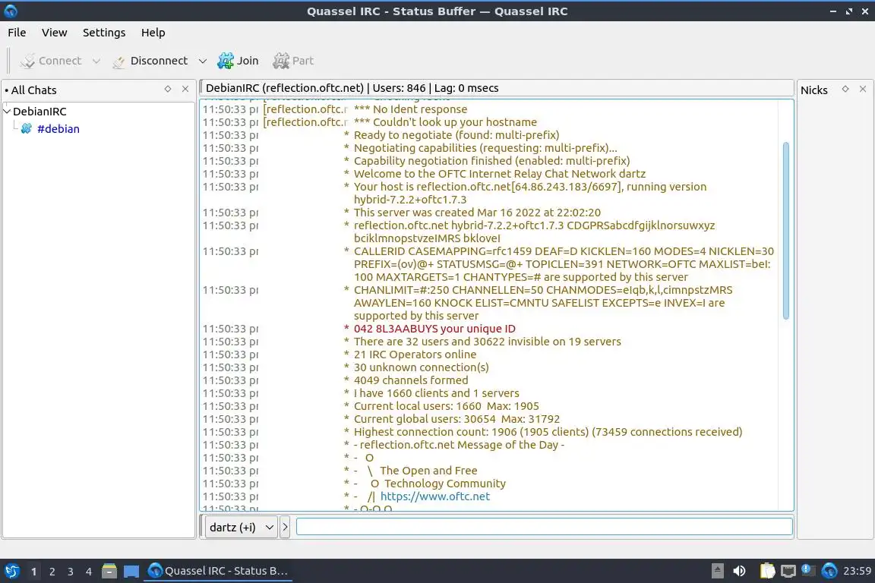Open the Help menu
875x583 pixels.
coord(153,33)
